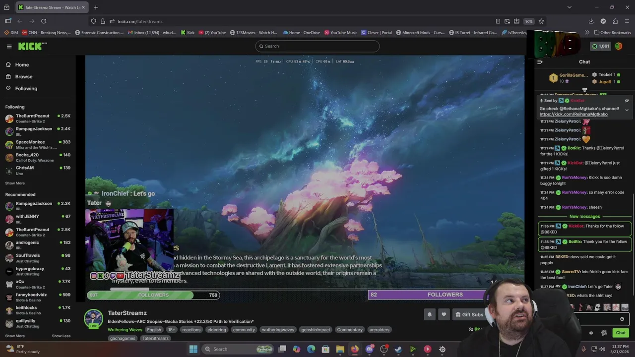Select the arcraiders tag
The image size is (635, 357).
379,330
